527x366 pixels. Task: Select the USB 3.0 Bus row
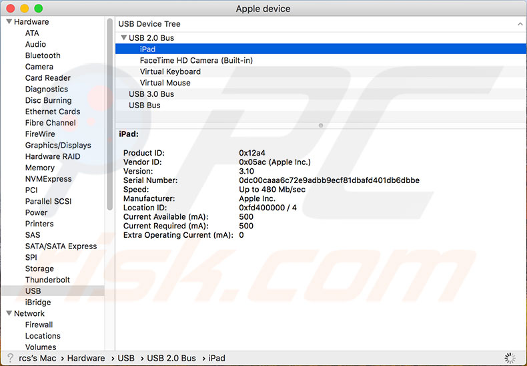[321, 94]
